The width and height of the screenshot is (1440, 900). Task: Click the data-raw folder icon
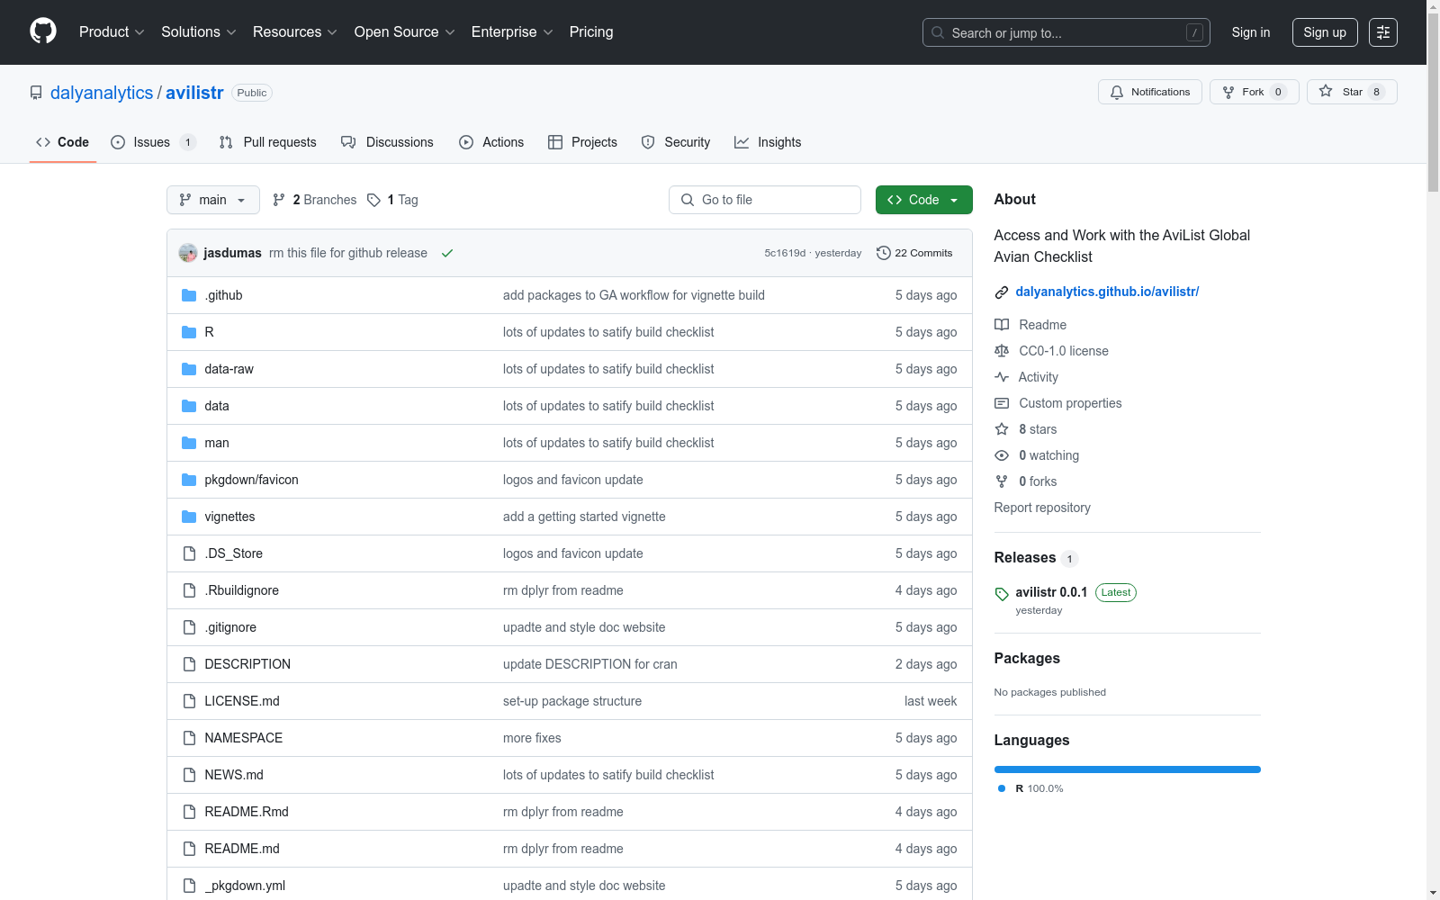click(189, 369)
